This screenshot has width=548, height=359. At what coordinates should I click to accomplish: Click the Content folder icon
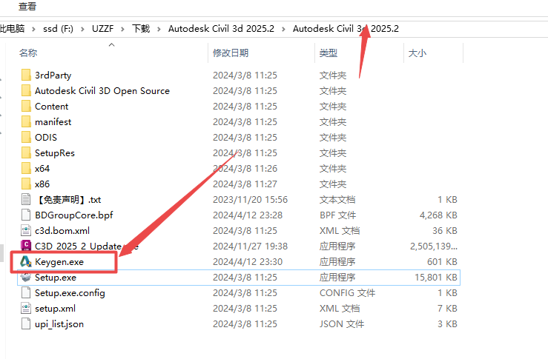click(x=26, y=107)
